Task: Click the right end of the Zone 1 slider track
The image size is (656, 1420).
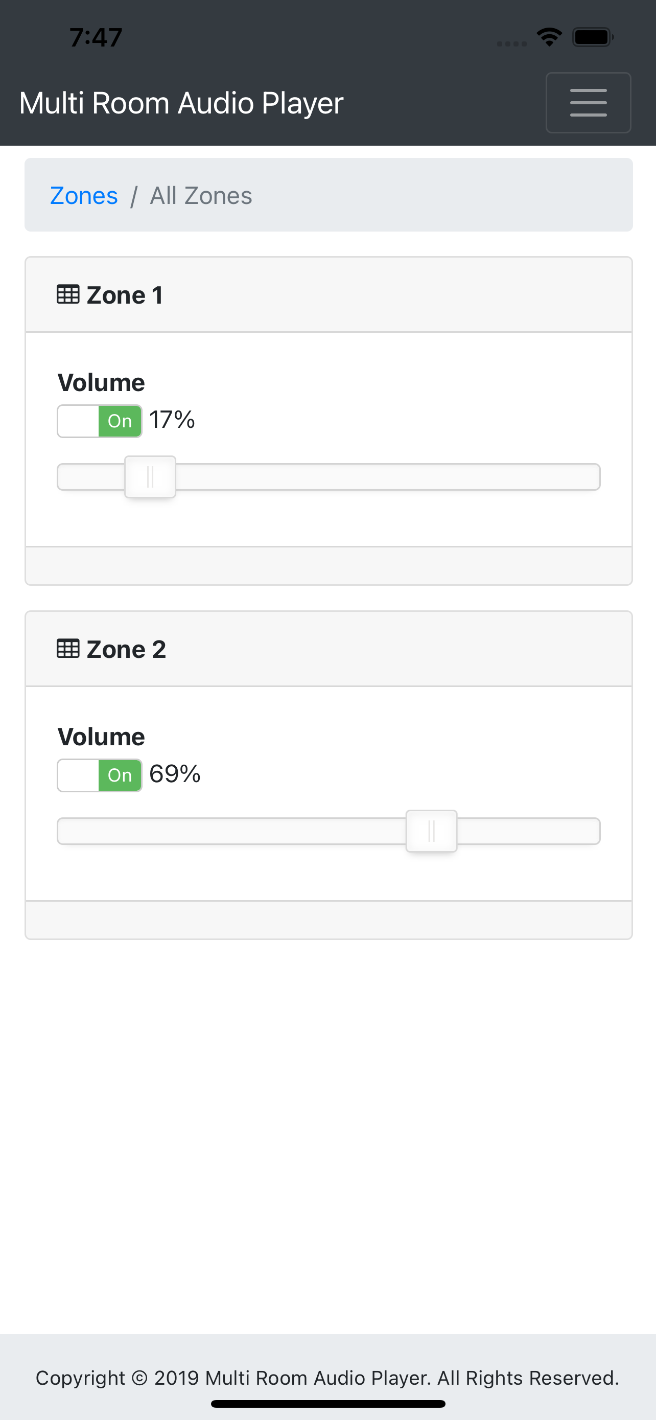Action: point(590,477)
